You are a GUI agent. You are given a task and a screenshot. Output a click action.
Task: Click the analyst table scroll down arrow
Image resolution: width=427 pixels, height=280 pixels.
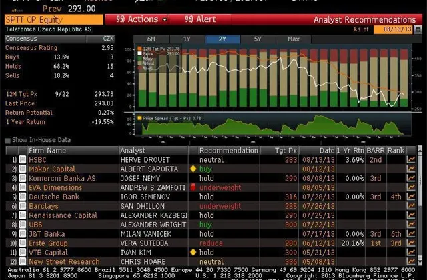420,262
